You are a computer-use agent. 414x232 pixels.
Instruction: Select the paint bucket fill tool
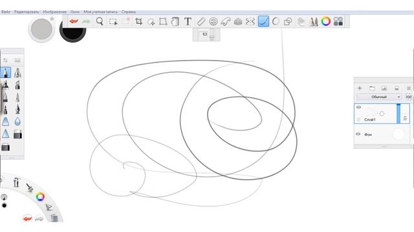point(175,21)
